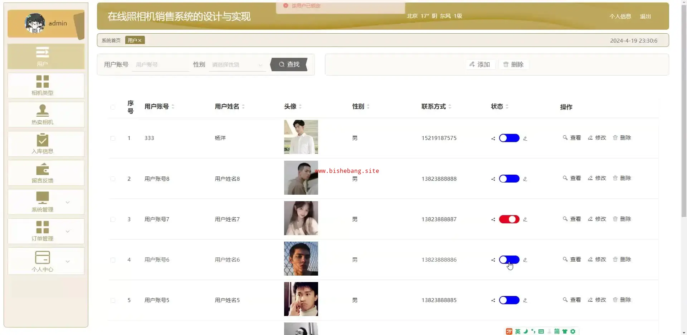
Task: Click the 用户账号 search input field
Action: tap(160, 65)
